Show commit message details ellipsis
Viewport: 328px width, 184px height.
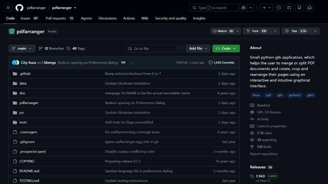click(123, 63)
